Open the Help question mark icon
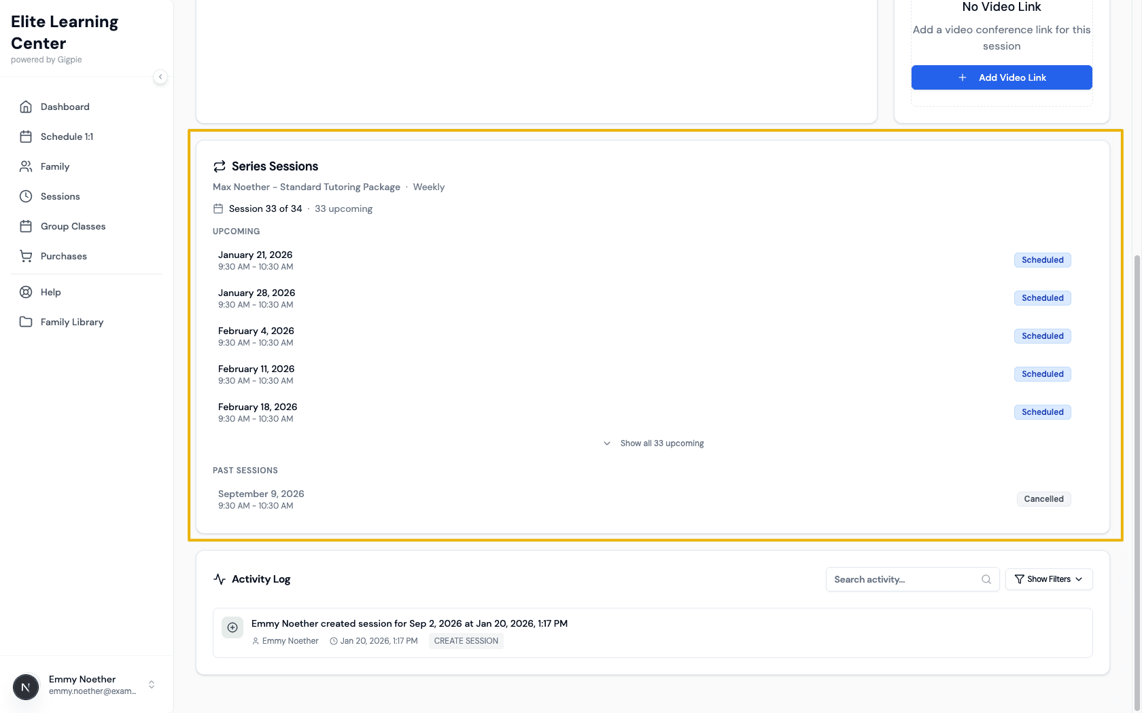Viewport: 1142px width, 713px height. 26,292
